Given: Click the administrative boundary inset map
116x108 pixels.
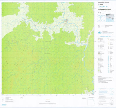Looking at the screenshot, I should point(91,101).
